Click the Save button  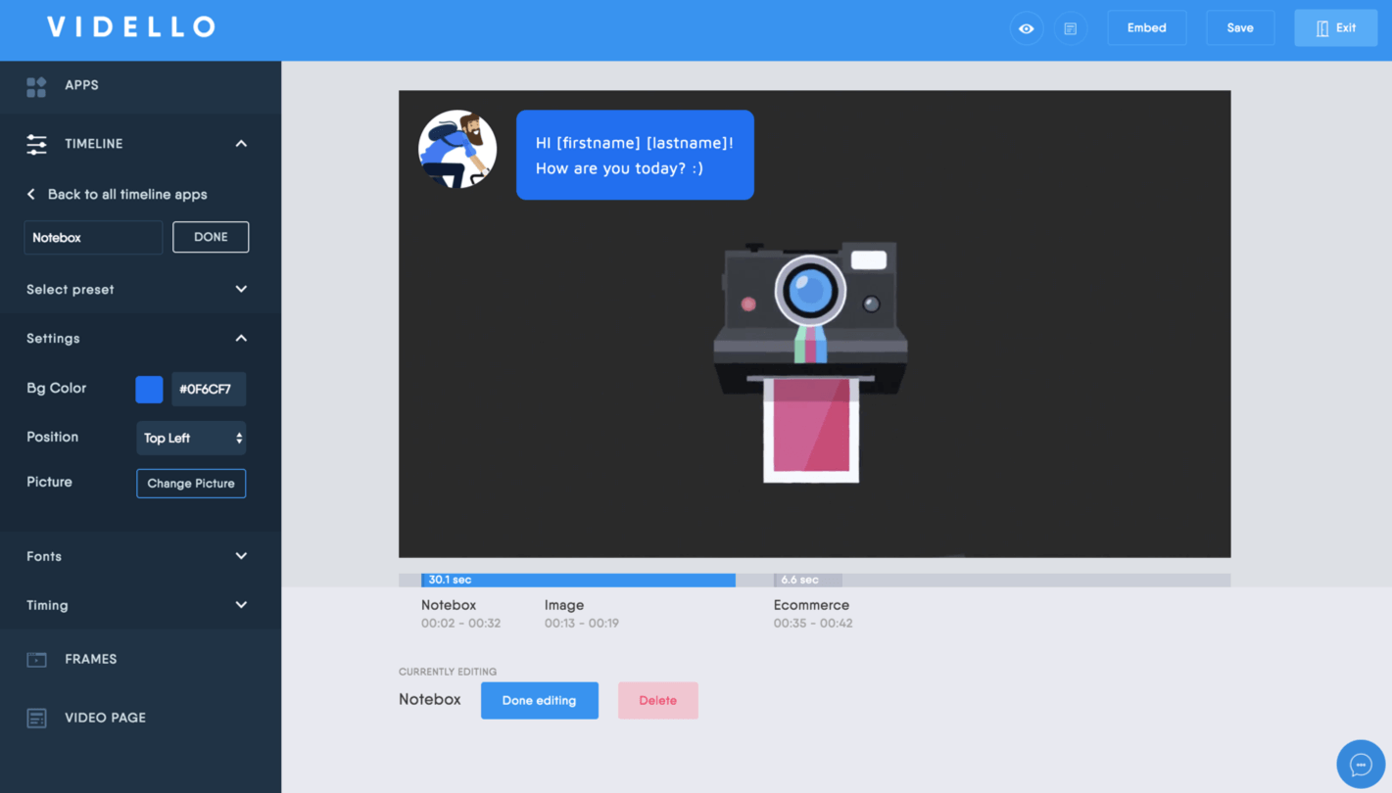pos(1240,28)
